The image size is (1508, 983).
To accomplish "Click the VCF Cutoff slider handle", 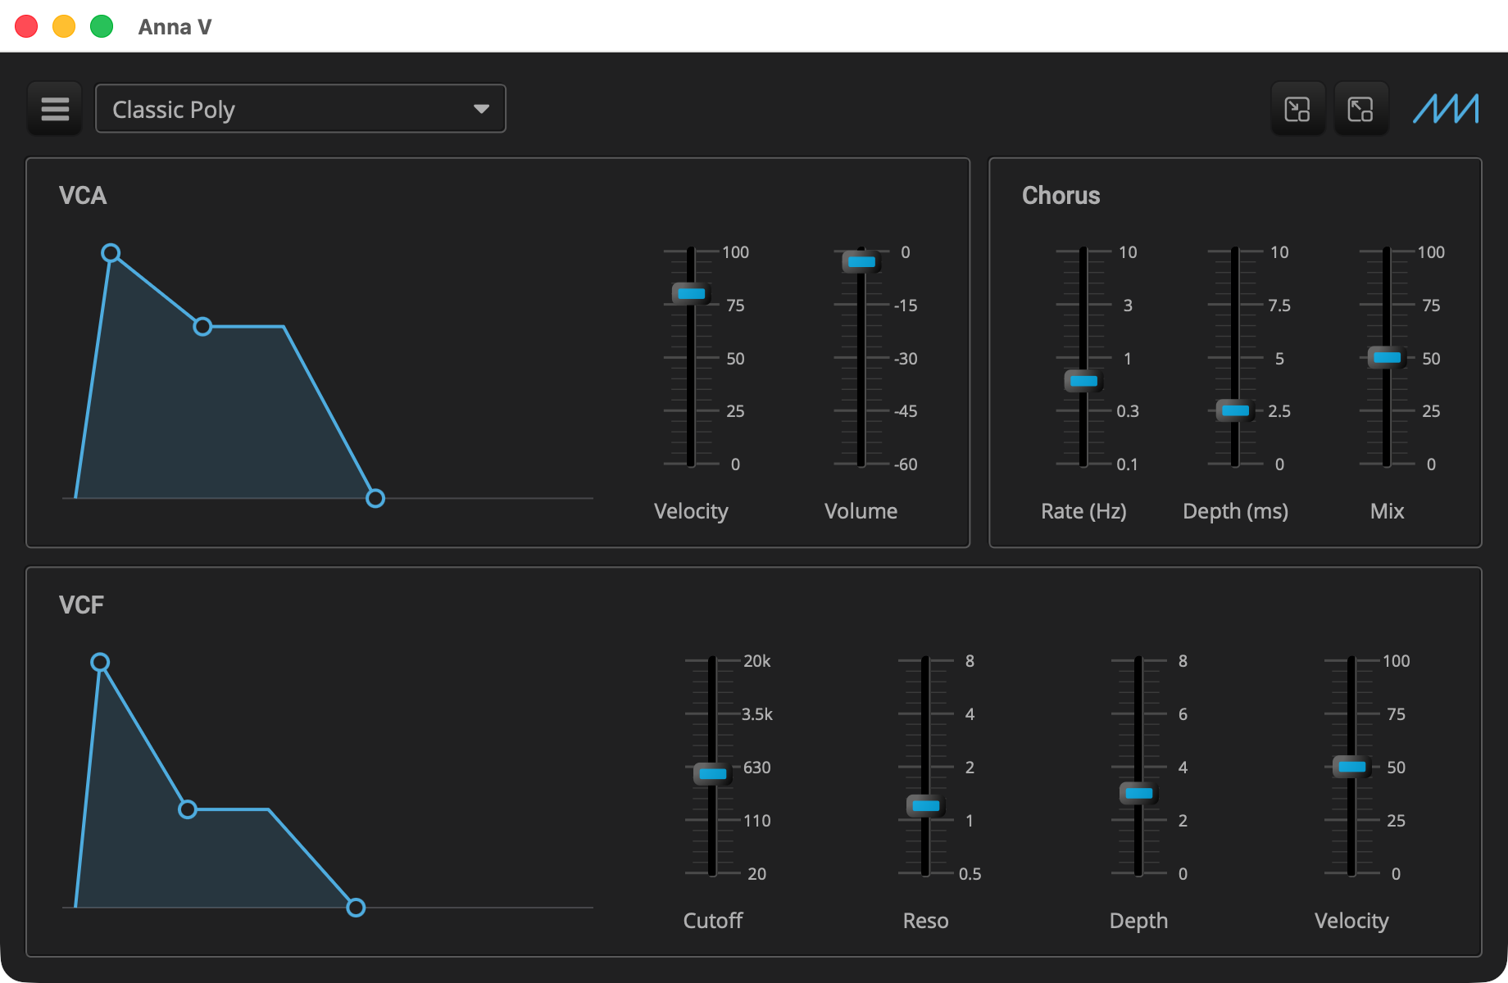I will (x=712, y=773).
